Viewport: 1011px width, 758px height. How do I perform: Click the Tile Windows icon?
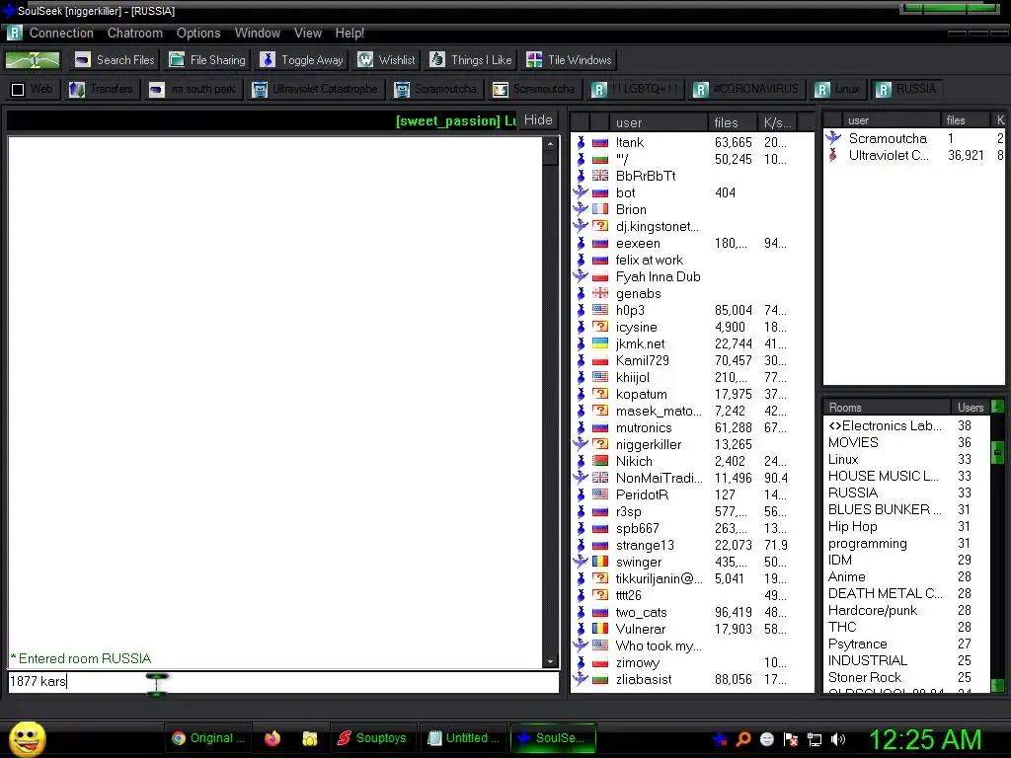pos(534,60)
